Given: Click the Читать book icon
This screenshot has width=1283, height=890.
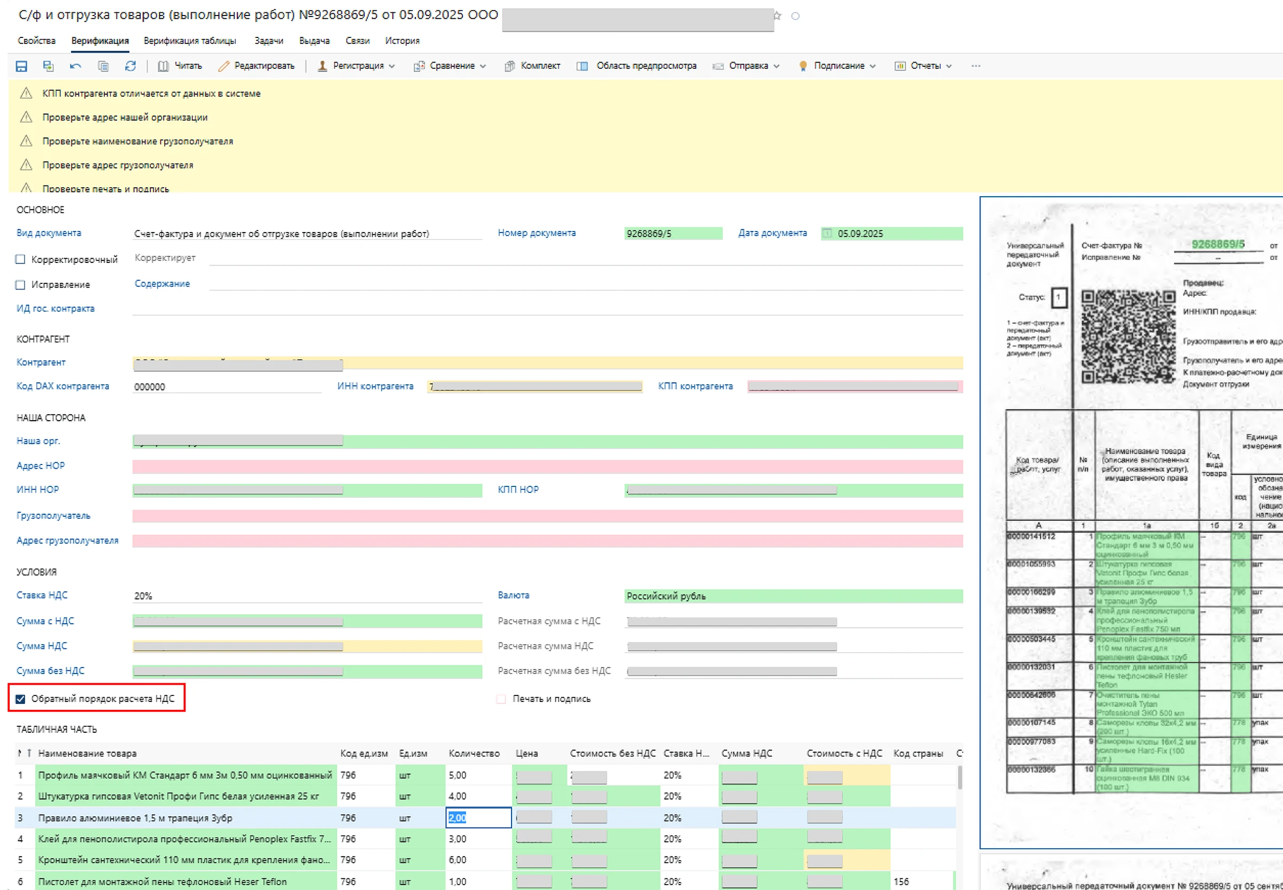Looking at the screenshot, I should [x=163, y=66].
